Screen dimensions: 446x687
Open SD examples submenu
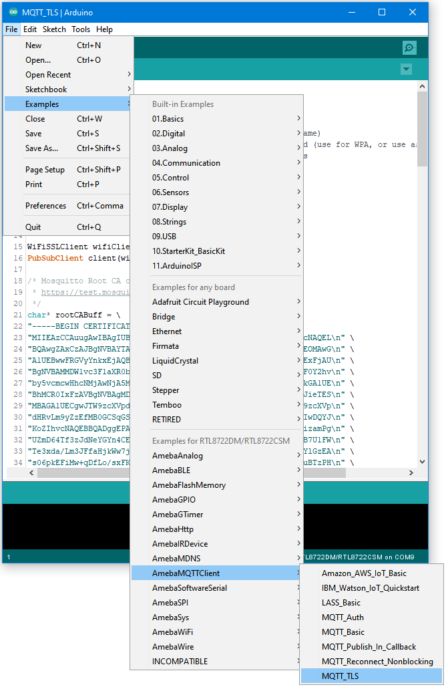[x=216, y=375]
